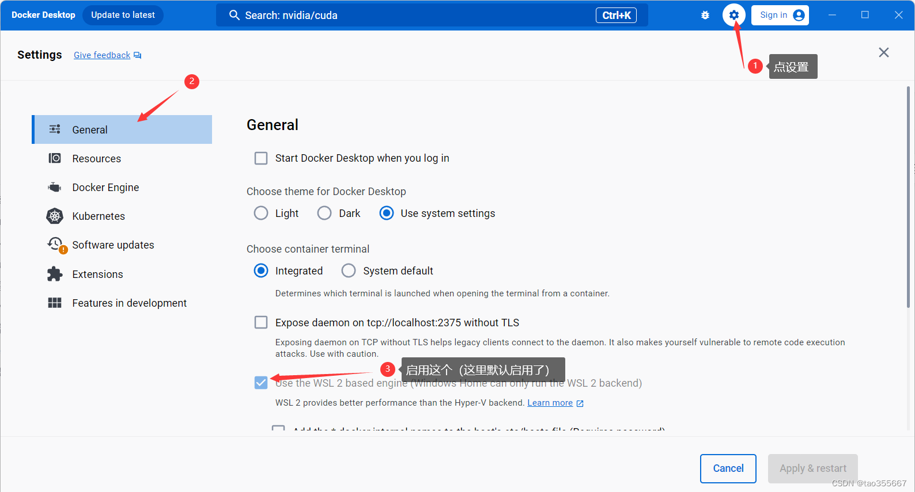Click the search magnifier icon

[234, 15]
